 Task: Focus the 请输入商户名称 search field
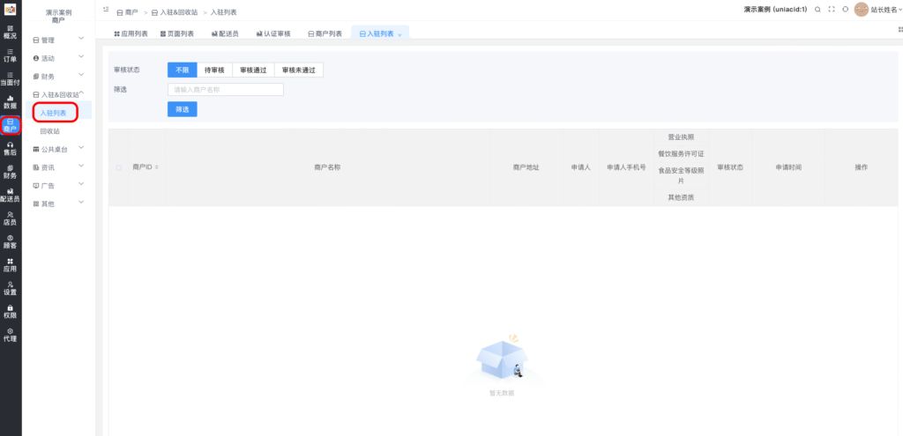(x=225, y=90)
